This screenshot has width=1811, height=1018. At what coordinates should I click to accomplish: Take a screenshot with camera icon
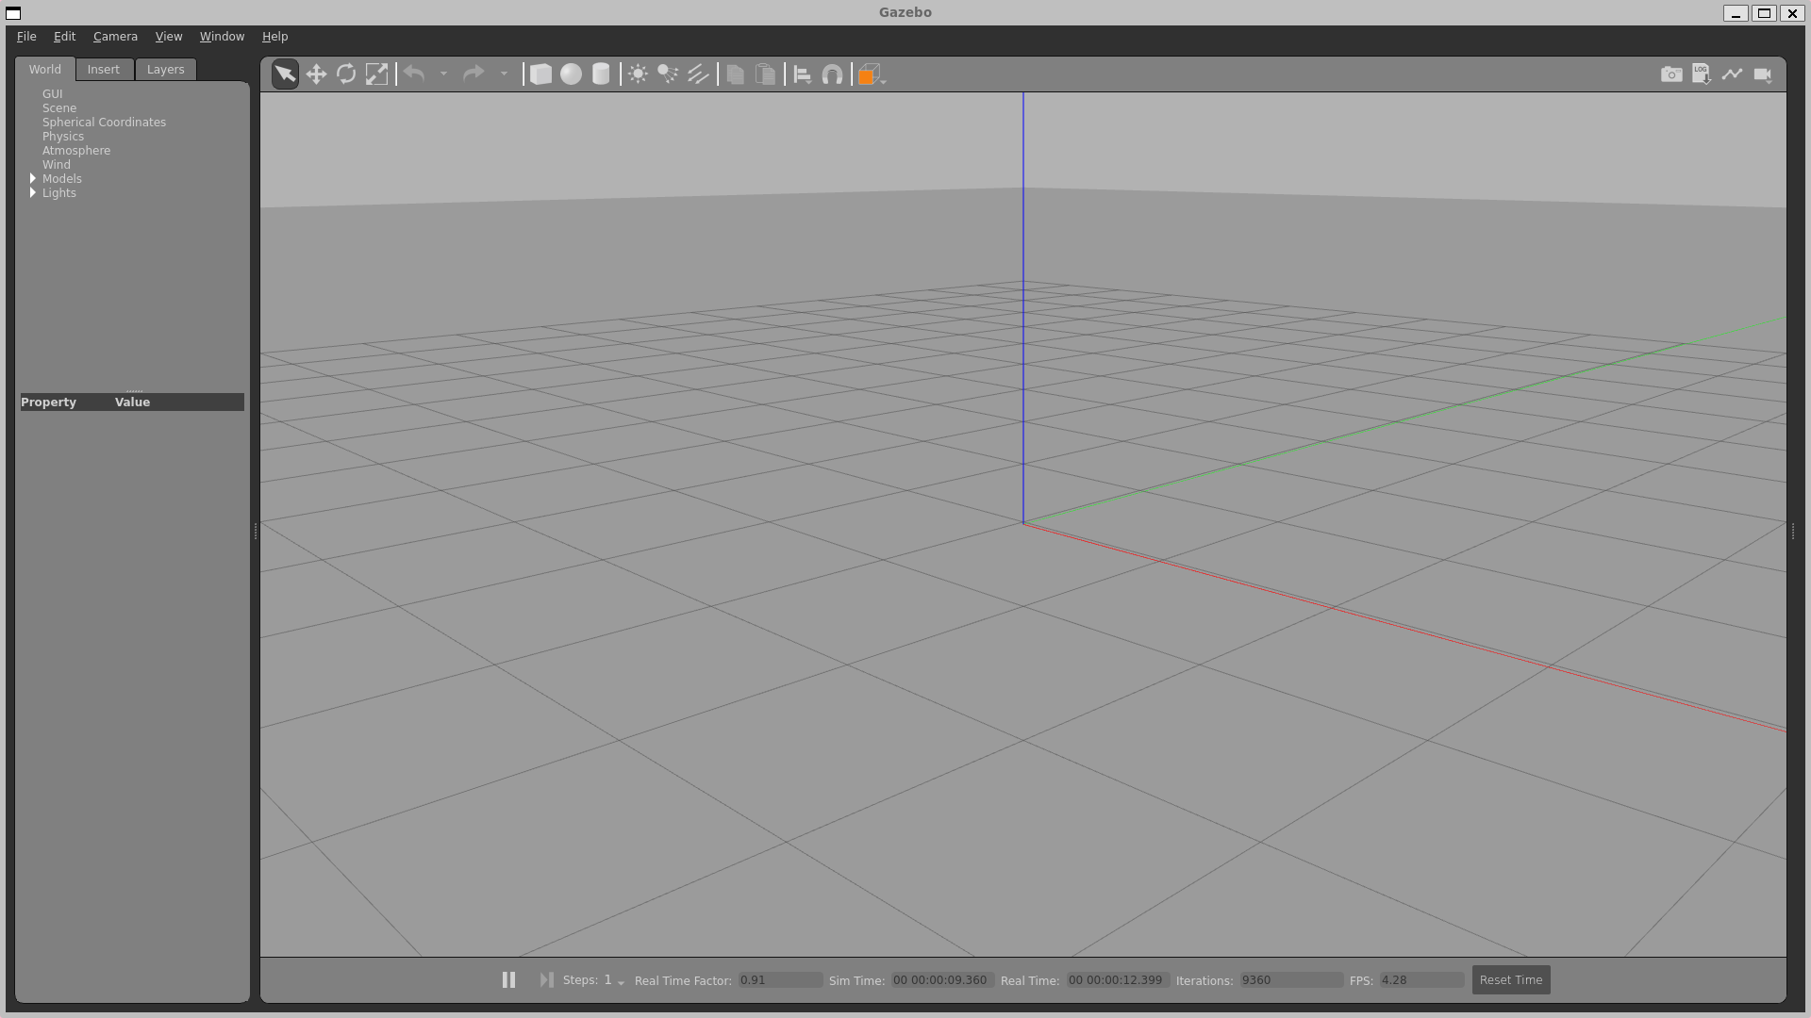(x=1671, y=74)
